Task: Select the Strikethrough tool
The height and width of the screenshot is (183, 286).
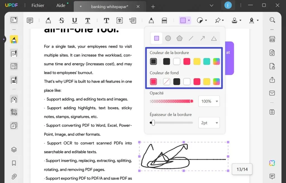Action: tap(62, 21)
